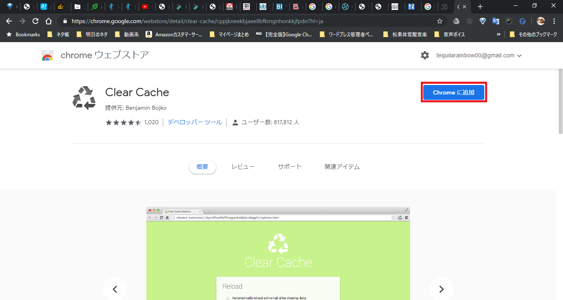Open Chrome's three-dot menu

tap(555, 21)
